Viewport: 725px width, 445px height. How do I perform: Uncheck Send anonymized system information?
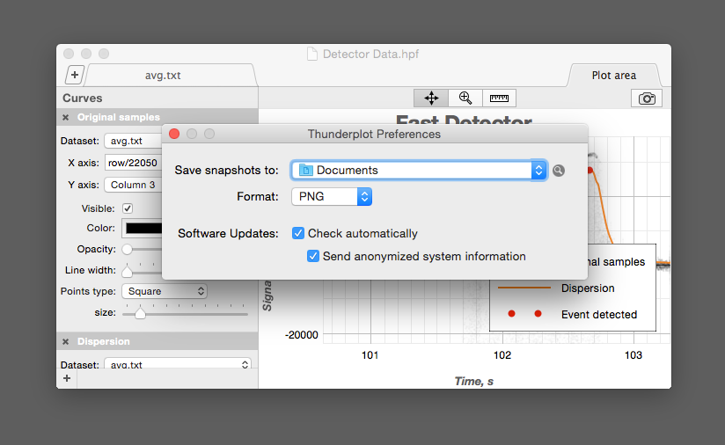pyautogui.click(x=313, y=256)
